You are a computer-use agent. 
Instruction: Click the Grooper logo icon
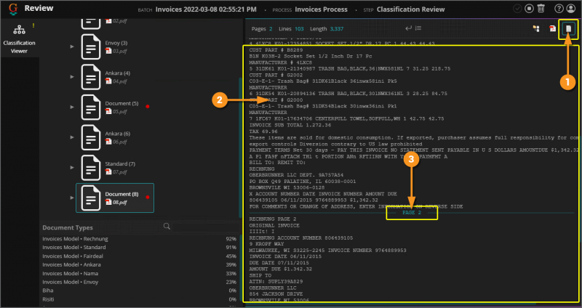13,9
